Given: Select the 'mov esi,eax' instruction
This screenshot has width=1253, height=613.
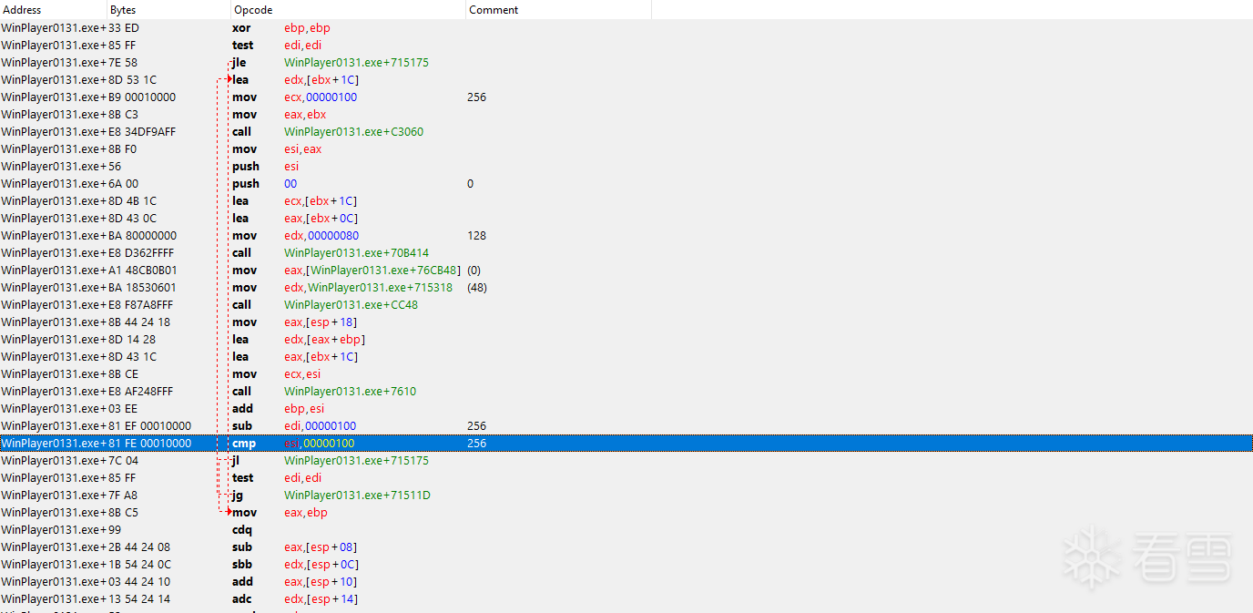Looking at the screenshot, I should pyautogui.click(x=626, y=149).
